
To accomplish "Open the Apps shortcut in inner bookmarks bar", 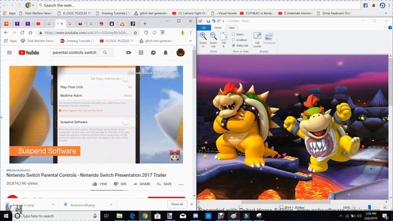I will click(10, 41).
